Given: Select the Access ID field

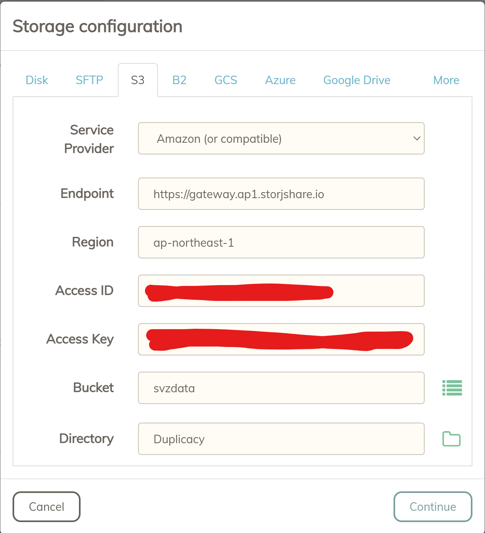Looking at the screenshot, I should (281, 291).
